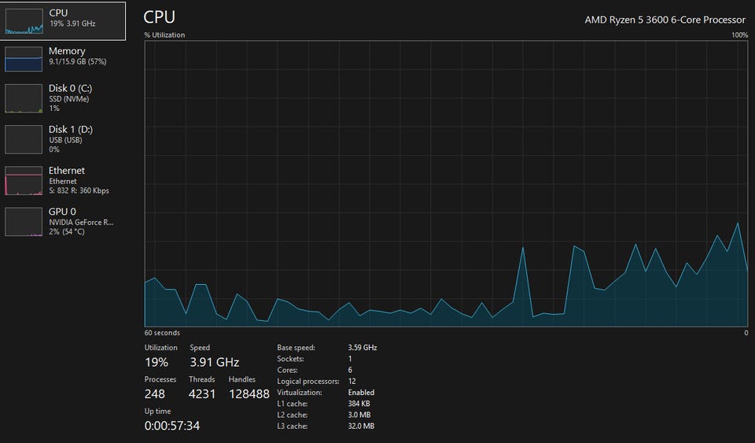Click the Threads count 4231

coord(202,394)
